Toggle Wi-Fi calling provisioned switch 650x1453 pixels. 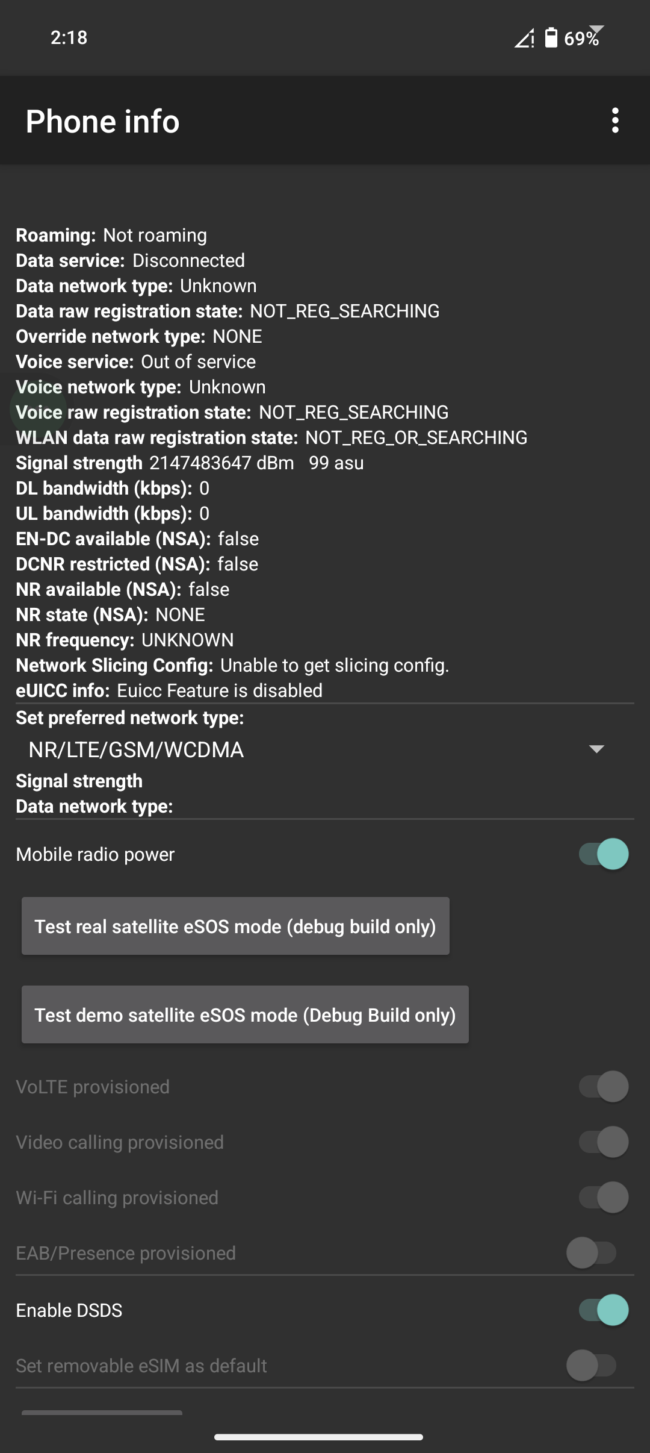click(604, 1198)
